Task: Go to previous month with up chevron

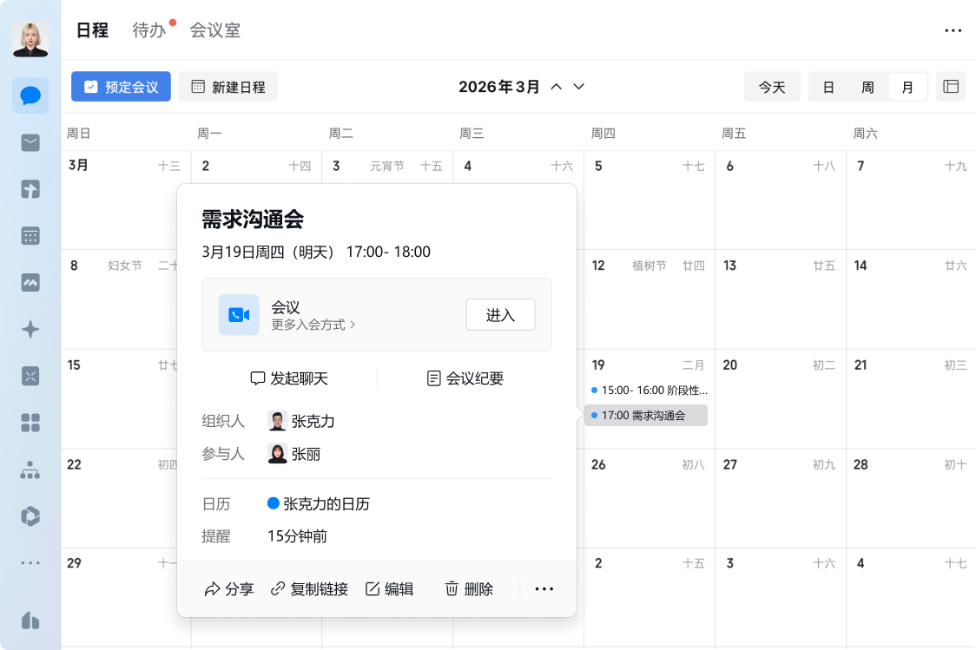Action: tap(557, 87)
